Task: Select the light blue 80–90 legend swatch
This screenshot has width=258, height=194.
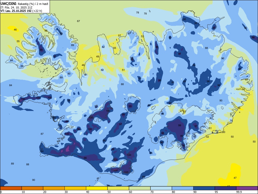Action: click(x=183, y=188)
